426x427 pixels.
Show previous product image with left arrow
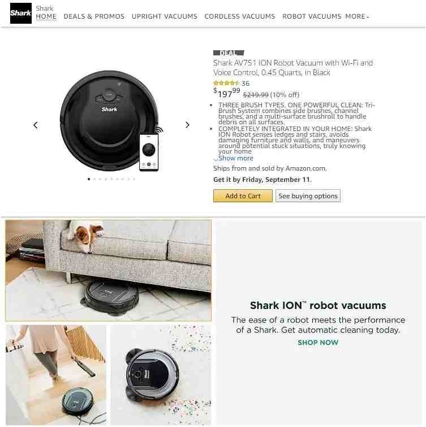coord(36,125)
